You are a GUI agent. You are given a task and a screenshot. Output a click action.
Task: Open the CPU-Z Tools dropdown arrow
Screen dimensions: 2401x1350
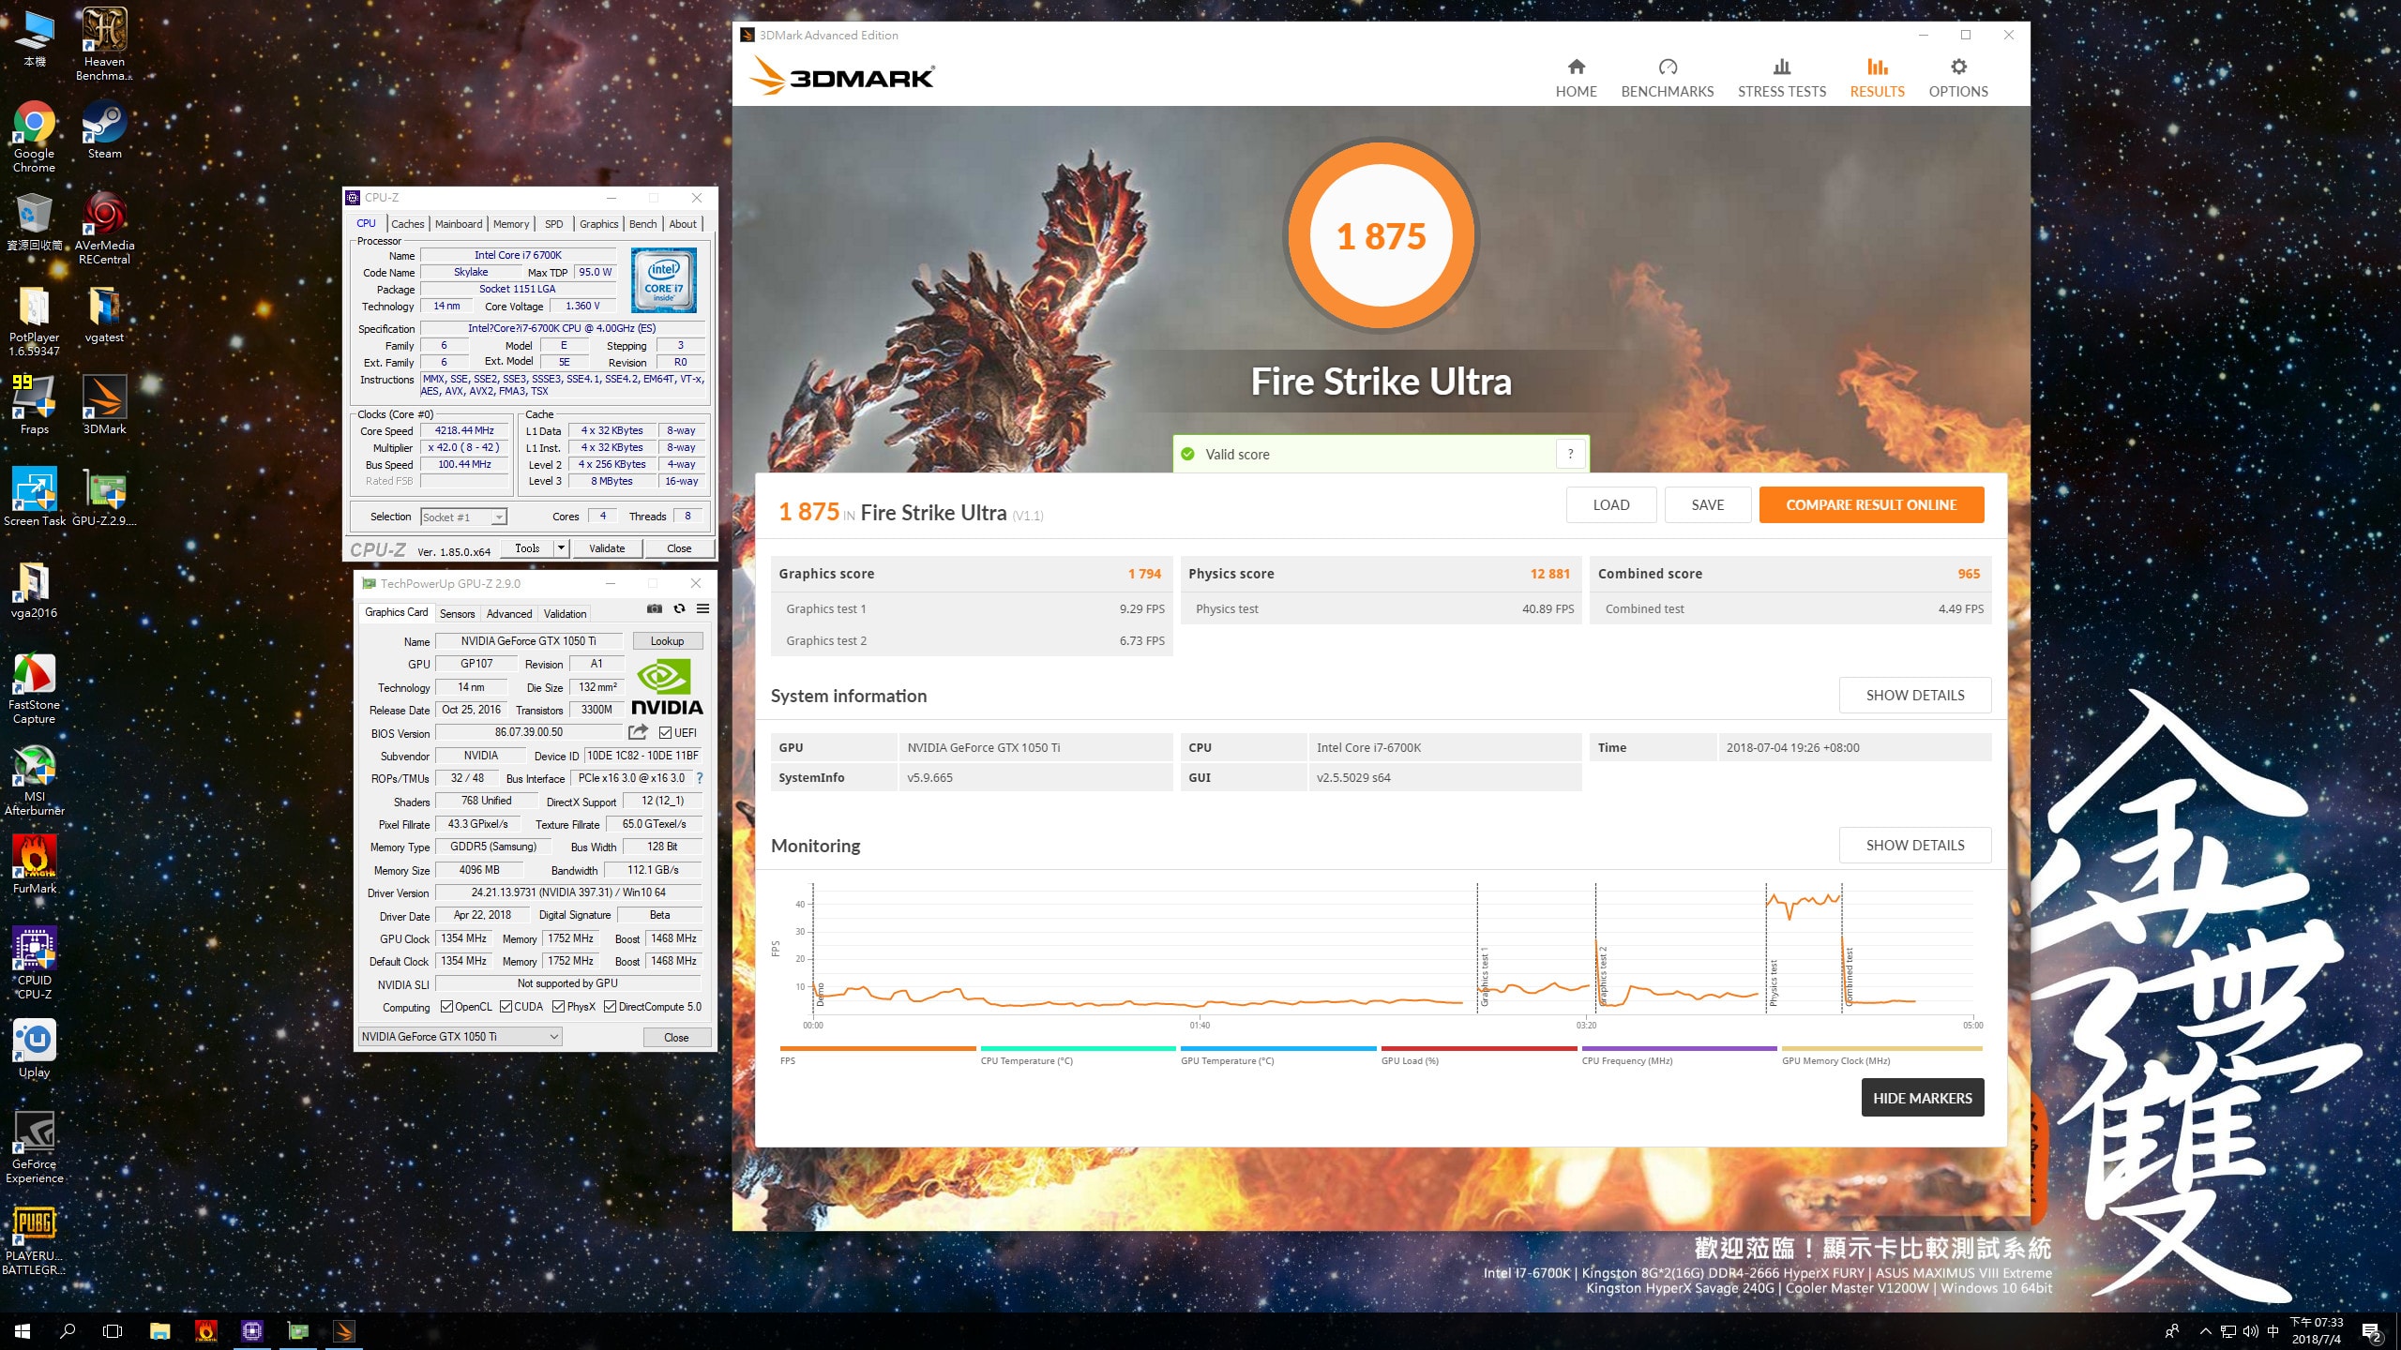[x=561, y=548]
